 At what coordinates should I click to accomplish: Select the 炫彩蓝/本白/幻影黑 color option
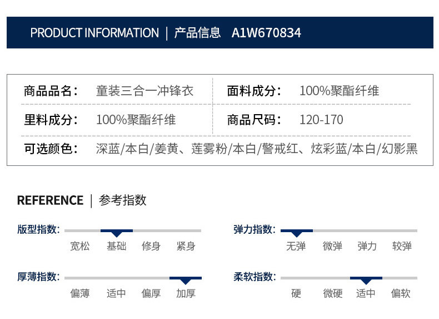click(364, 149)
